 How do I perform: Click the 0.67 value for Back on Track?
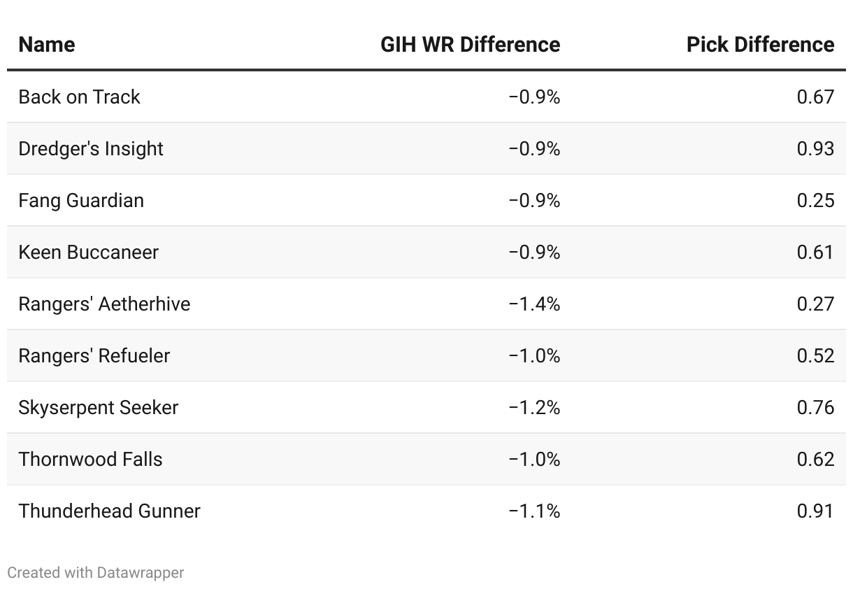pos(815,97)
